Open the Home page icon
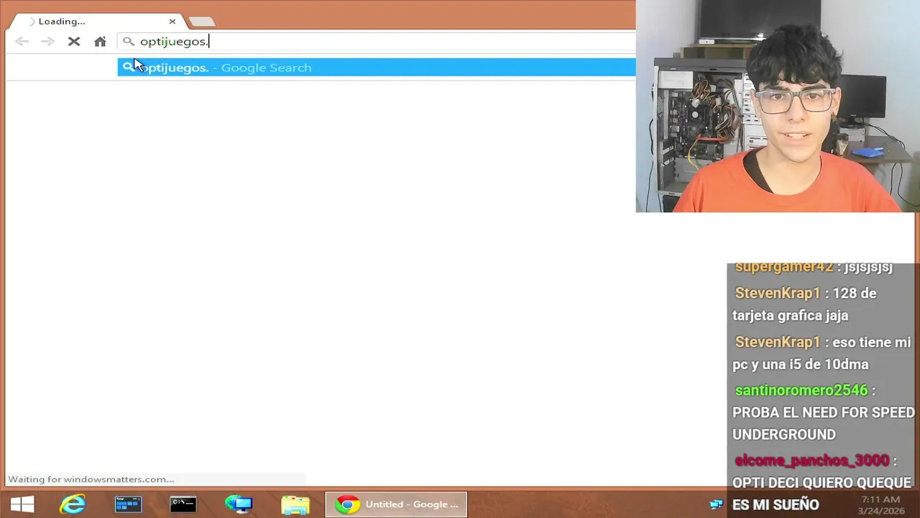This screenshot has height=518, width=920. [100, 42]
